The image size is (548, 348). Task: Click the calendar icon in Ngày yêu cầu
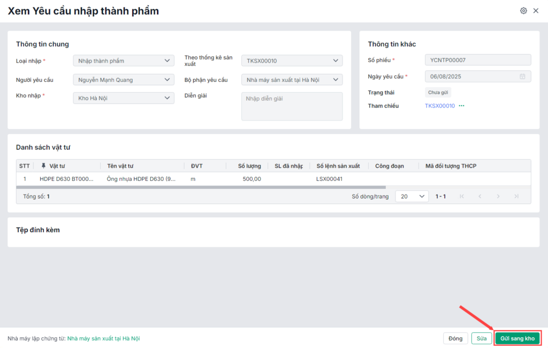point(522,77)
